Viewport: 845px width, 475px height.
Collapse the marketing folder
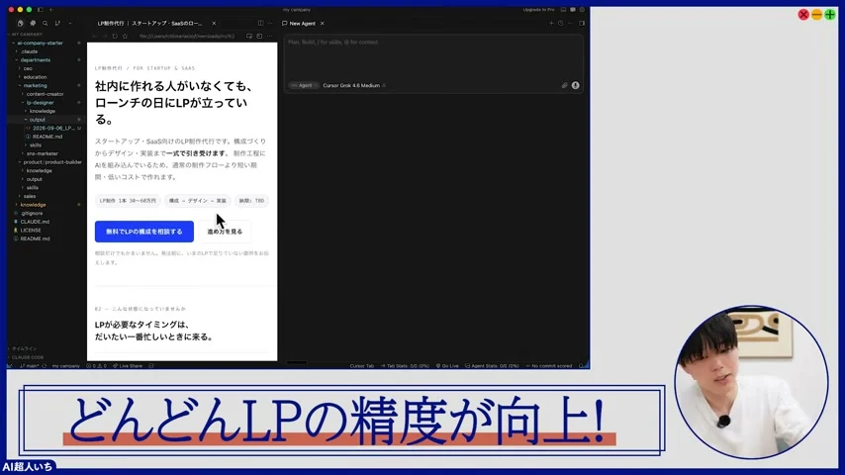click(35, 85)
